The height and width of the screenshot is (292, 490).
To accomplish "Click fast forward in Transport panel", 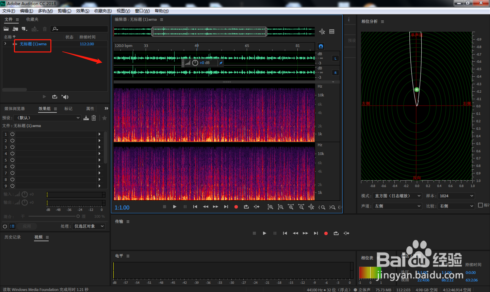I will 305,233.
